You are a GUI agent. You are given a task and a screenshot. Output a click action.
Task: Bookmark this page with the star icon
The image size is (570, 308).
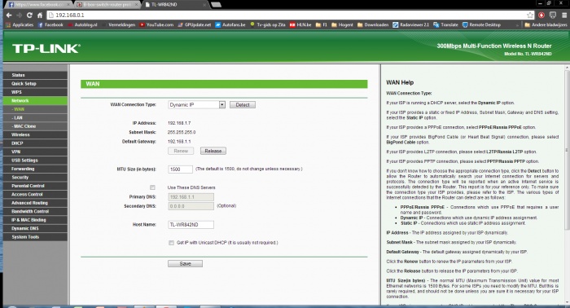coord(530,15)
